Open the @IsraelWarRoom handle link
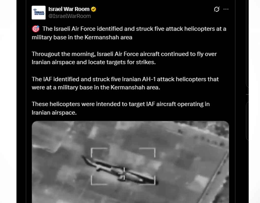Viewport: 260px width, 203px height. 70,16
